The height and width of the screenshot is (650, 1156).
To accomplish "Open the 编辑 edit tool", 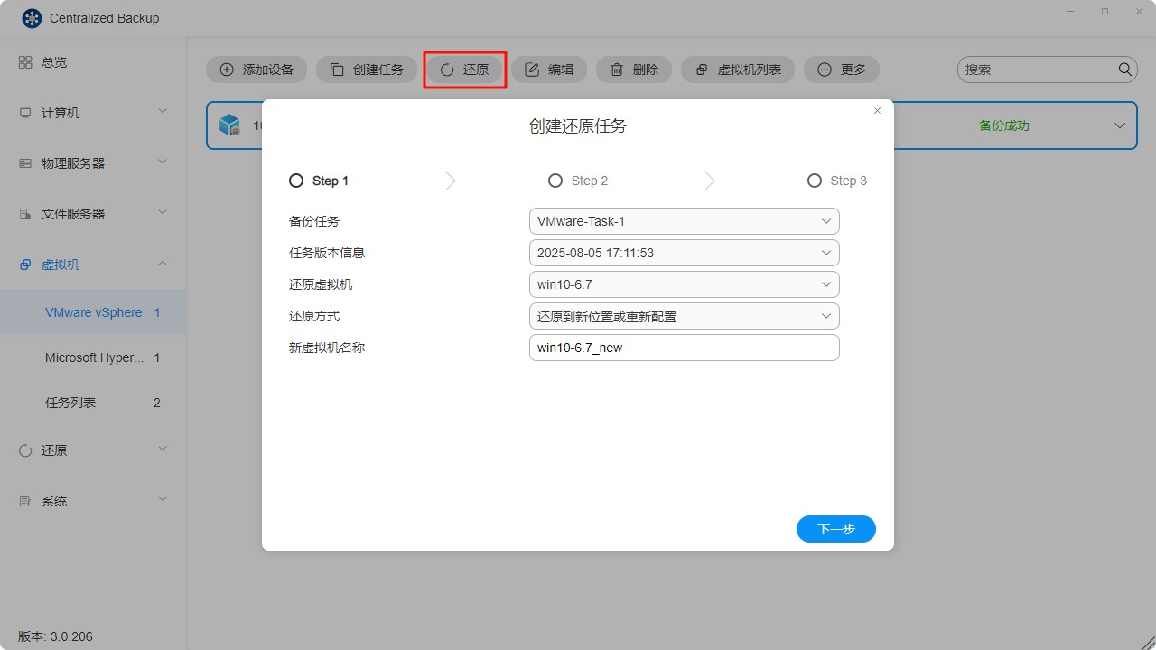I will [x=531, y=69].
